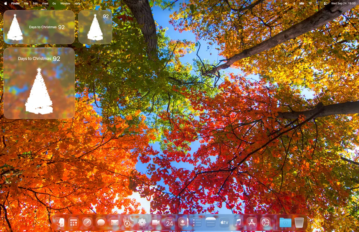Start FaceTime from the Dock
Viewport: 359px width, 232px height.
point(156,222)
